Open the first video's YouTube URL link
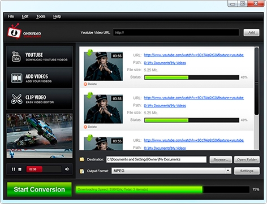The height and width of the screenshot is (204, 267). (x=194, y=55)
